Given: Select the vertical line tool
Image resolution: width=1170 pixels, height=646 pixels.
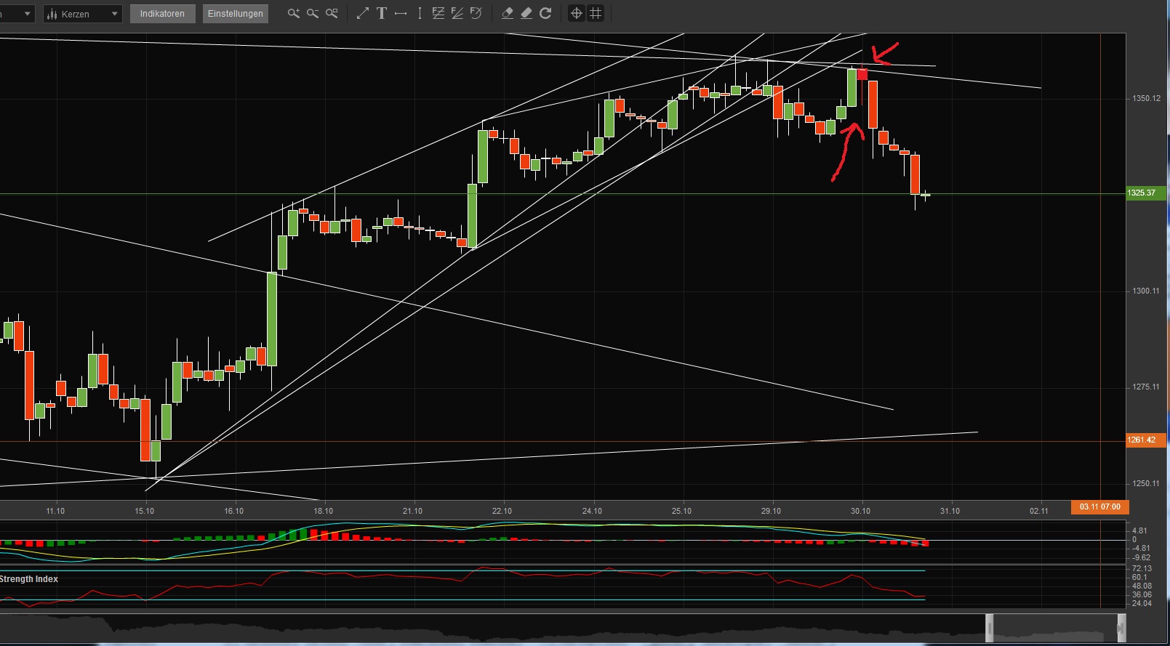Looking at the screenshot, I should click(x=420, y=13).
